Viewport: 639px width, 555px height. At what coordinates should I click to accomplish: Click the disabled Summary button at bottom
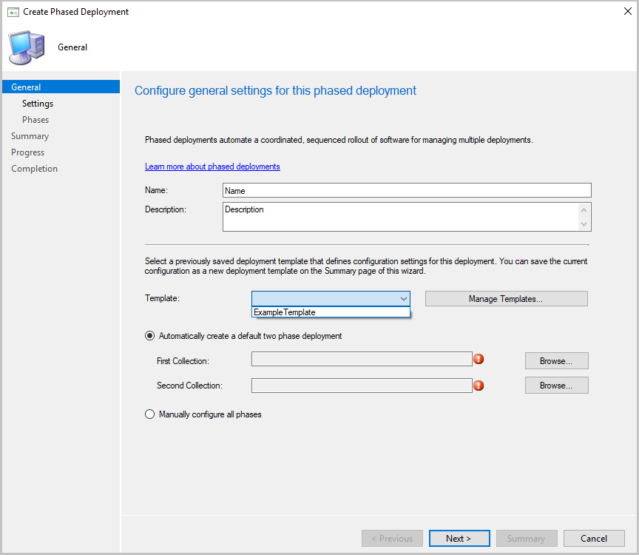click(527, 538)
